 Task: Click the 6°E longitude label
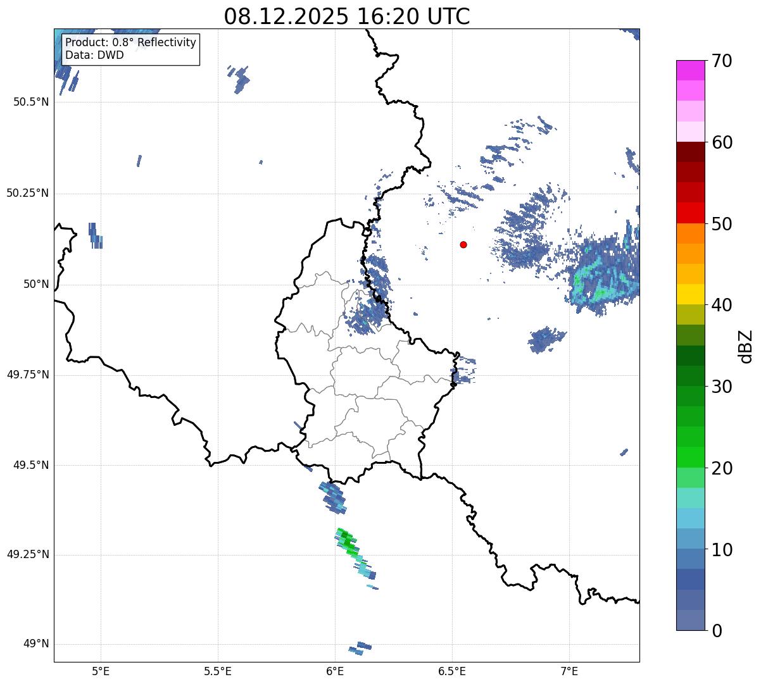point(335,671)
